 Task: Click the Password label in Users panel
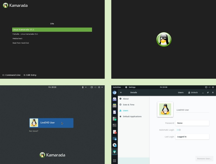(x=170, y=123)
